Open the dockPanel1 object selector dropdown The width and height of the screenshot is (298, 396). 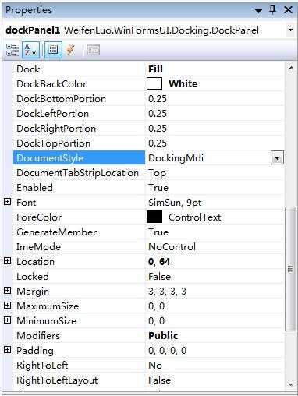click(x=290, y=30)
